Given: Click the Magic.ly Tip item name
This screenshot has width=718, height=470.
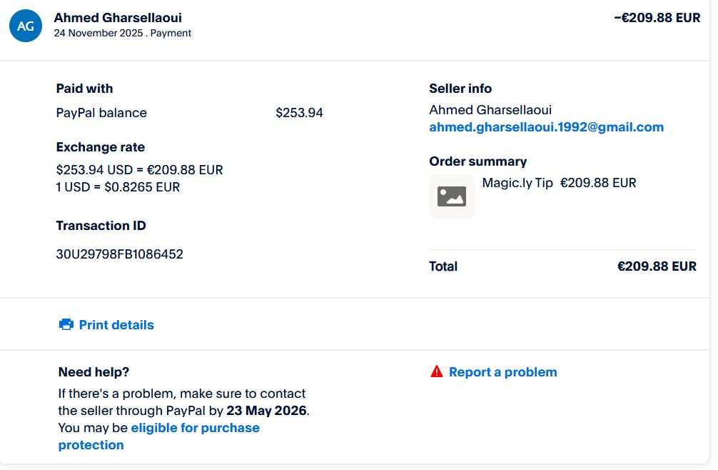Looking at the screenshot, I should (517, 183).
